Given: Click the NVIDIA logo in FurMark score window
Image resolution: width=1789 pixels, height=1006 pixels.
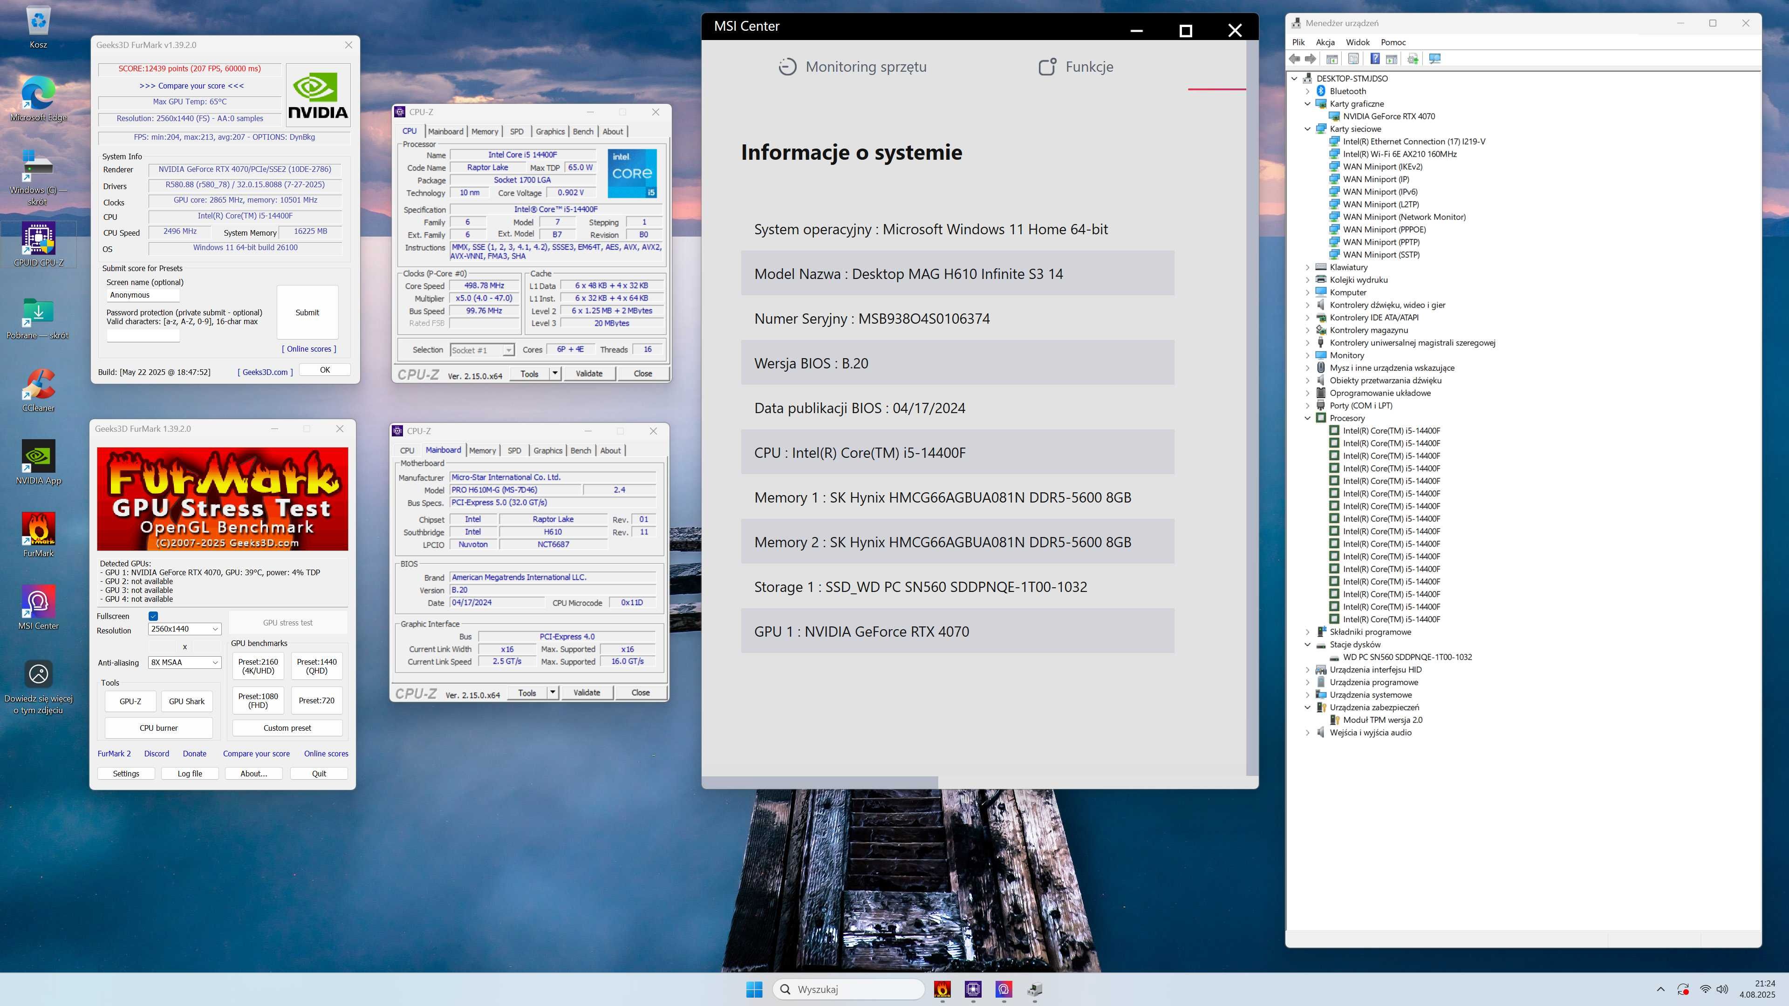Looking at the screenshot, I should pyautogui.click(x=318, y=95).
